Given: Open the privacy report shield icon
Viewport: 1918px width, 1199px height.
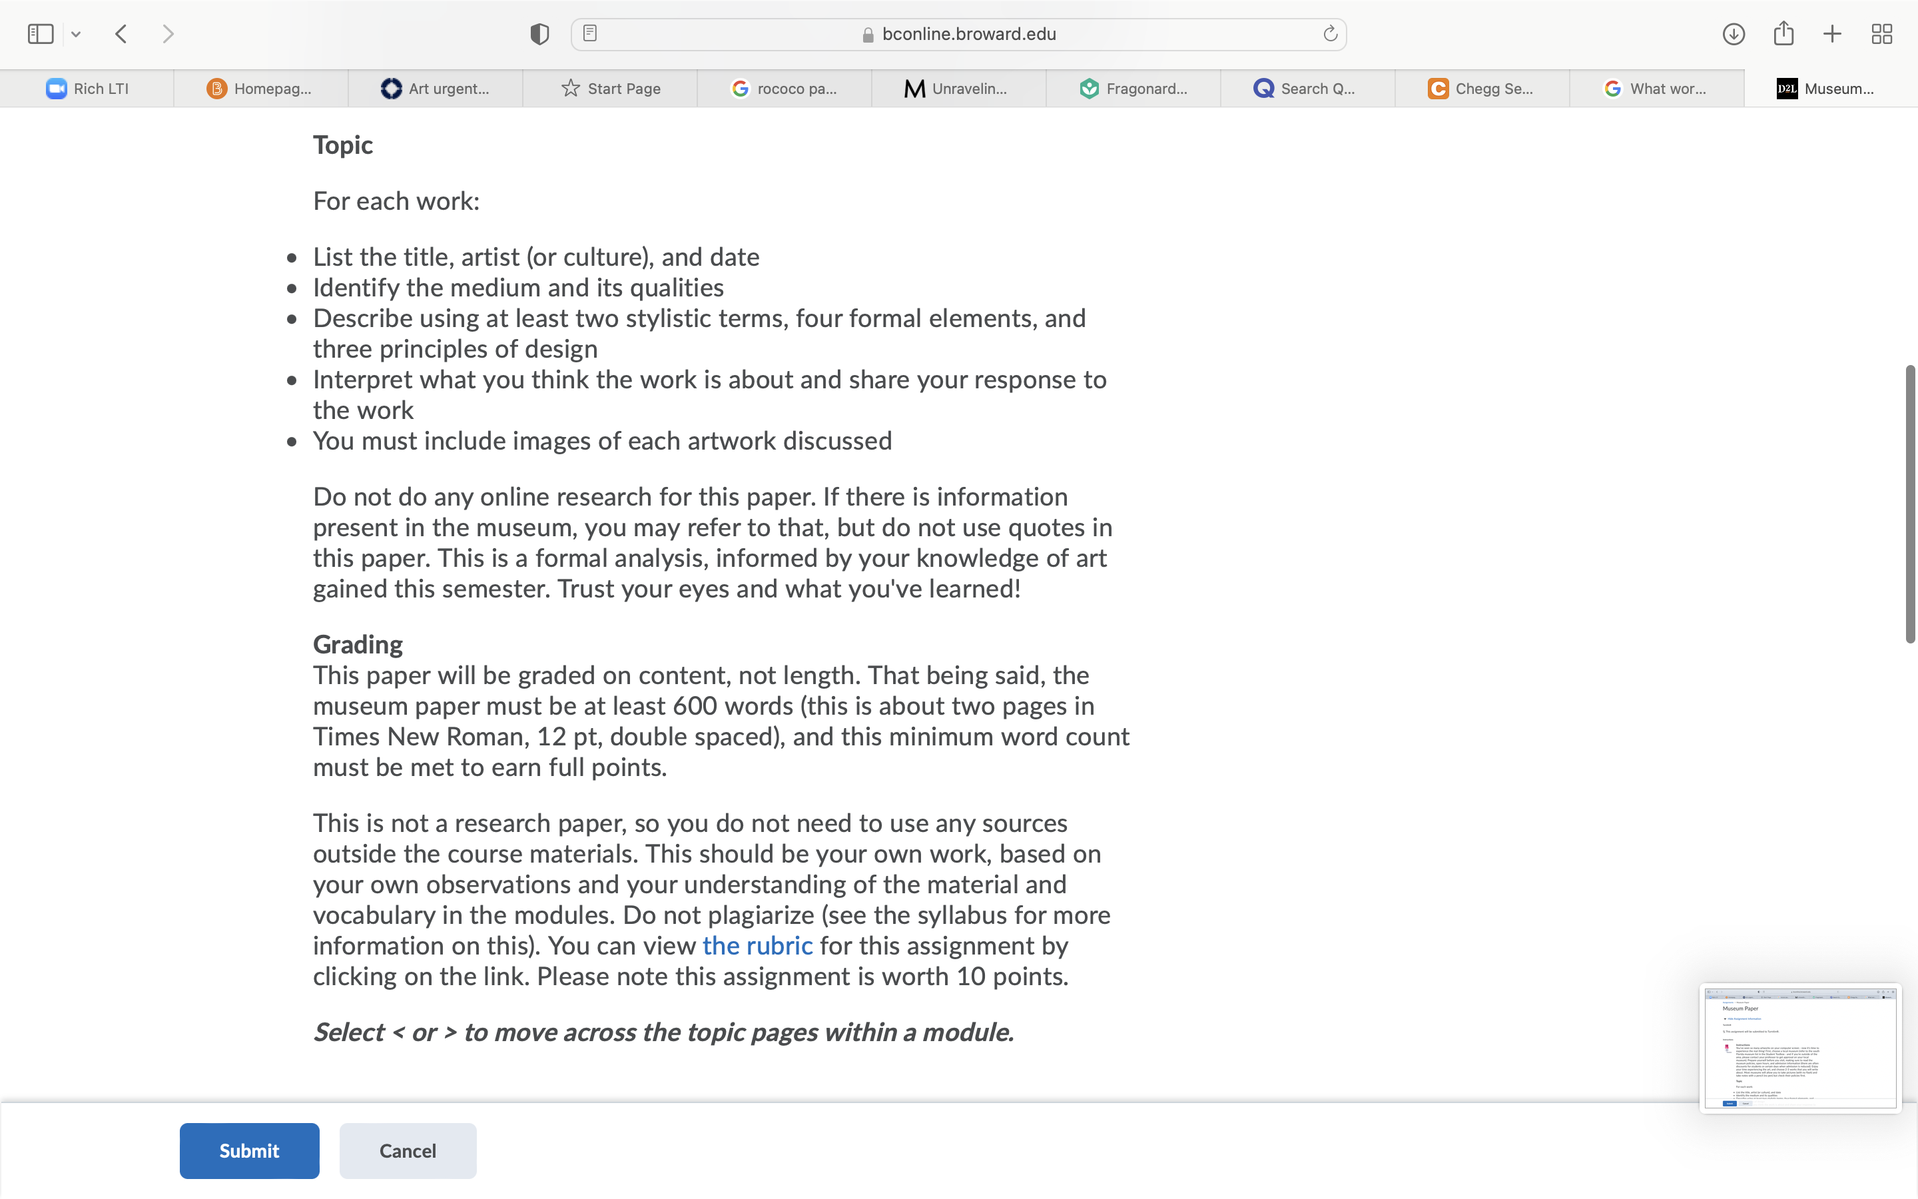Looking at the screenshot, I should coord(539,34).
